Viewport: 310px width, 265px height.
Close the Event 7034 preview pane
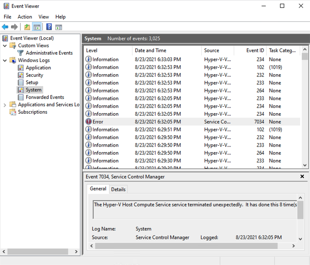click(x=302, y=176)
